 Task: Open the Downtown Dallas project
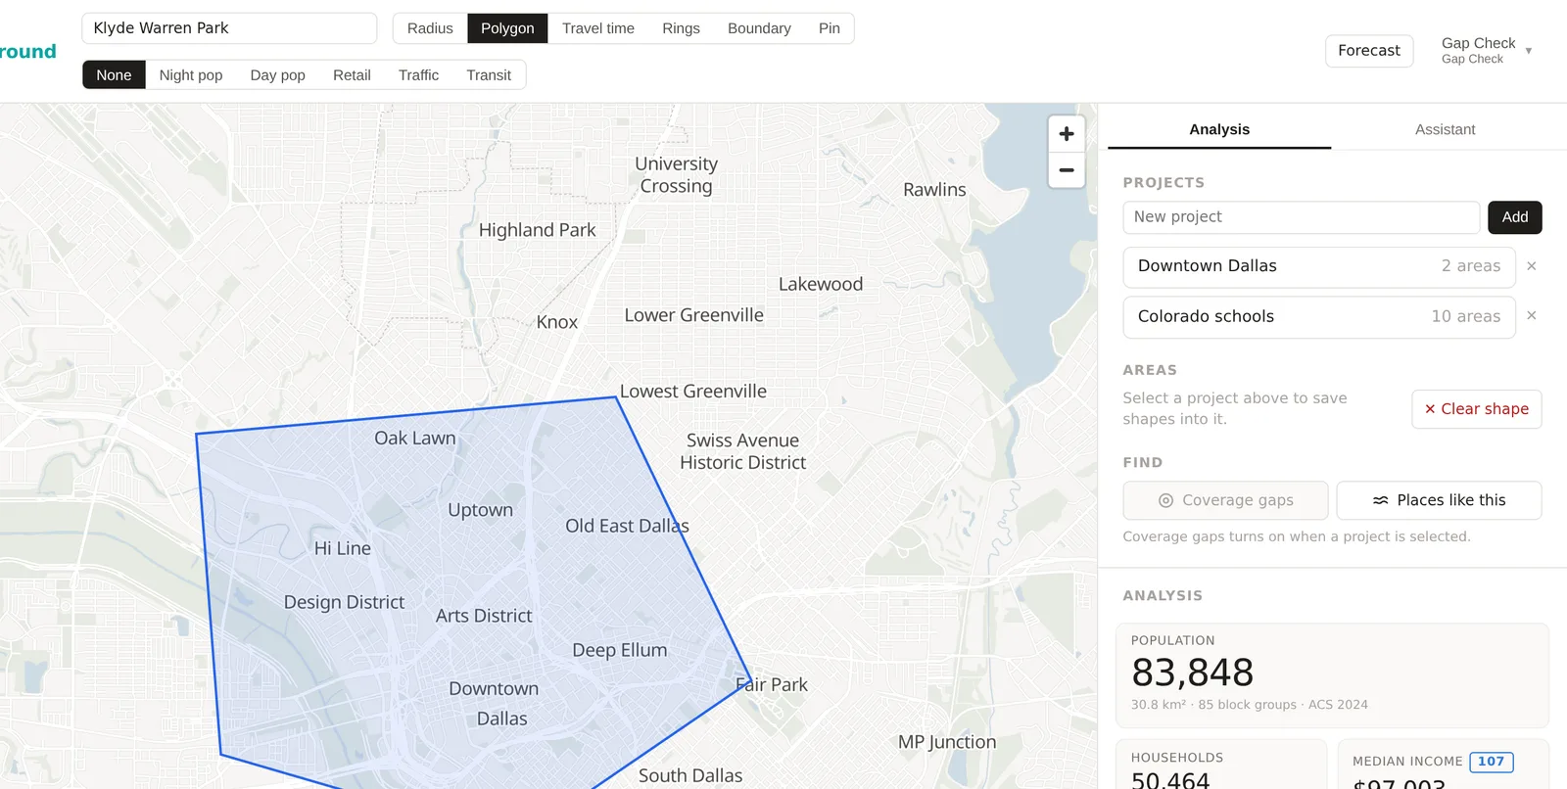coord(1319,266)
